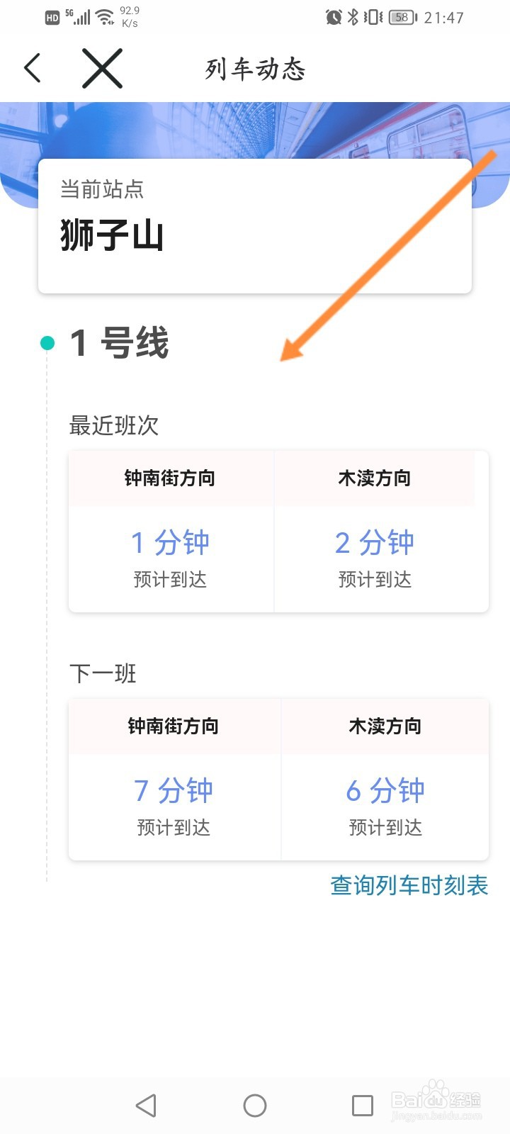Image resolution: width=510 pixels, height=1134 pixels.
Task: Close the page with the X icon
Action: (102, 68)
